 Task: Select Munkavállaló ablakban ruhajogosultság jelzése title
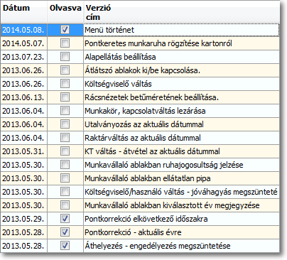click(181, 165)
